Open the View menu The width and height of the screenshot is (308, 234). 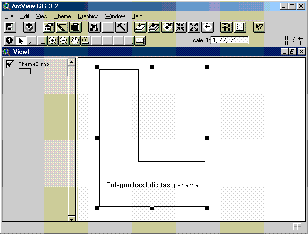[42, 16]
